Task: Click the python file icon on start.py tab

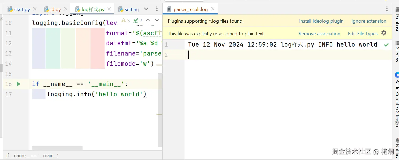Action: [10, 9]
